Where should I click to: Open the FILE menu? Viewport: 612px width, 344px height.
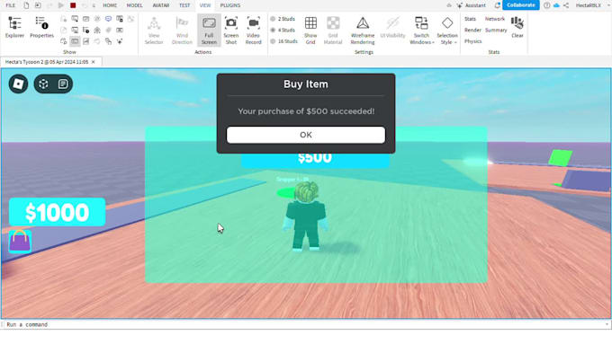pyautogui.click(x=11, y=5)
